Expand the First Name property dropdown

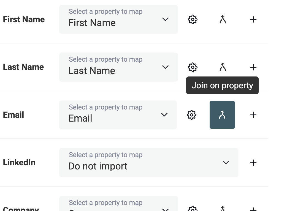[118, 20]
